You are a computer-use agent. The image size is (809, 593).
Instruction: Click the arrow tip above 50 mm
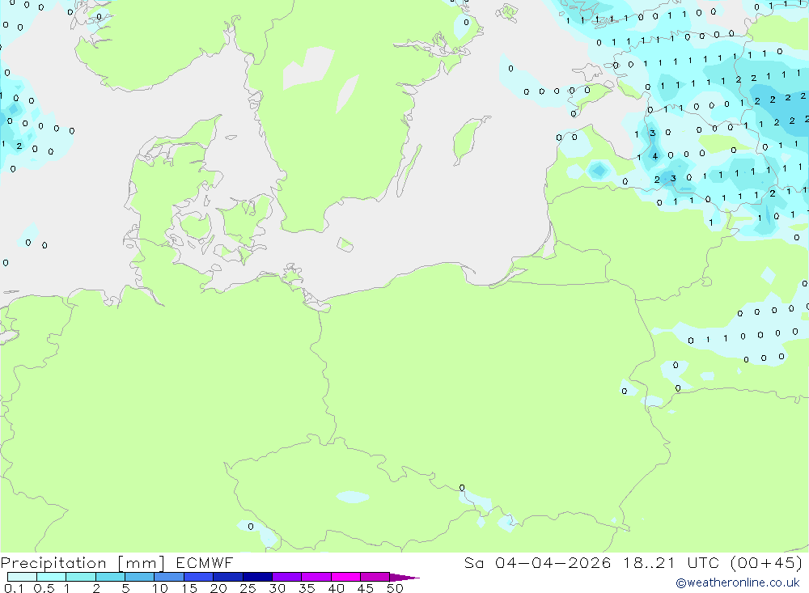(x=404, y=577)
